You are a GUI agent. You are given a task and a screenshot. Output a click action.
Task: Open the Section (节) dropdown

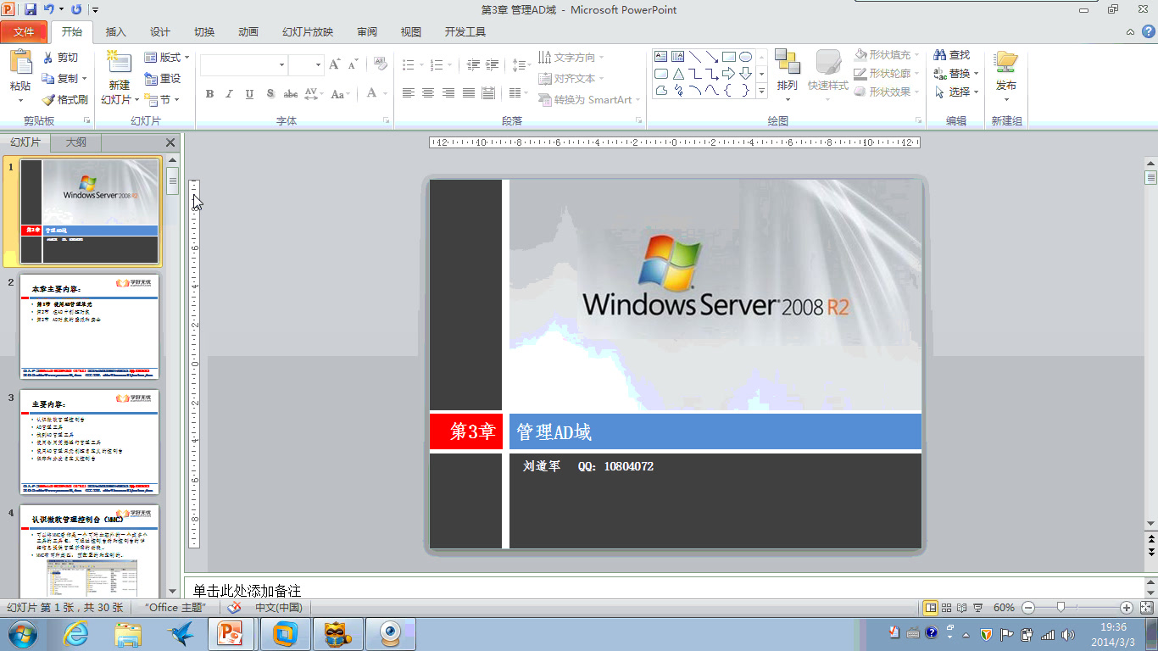pos(161,99)
